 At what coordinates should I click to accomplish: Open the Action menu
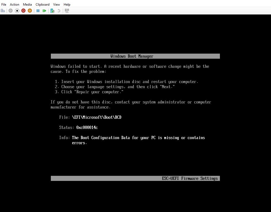pos(14,5)
